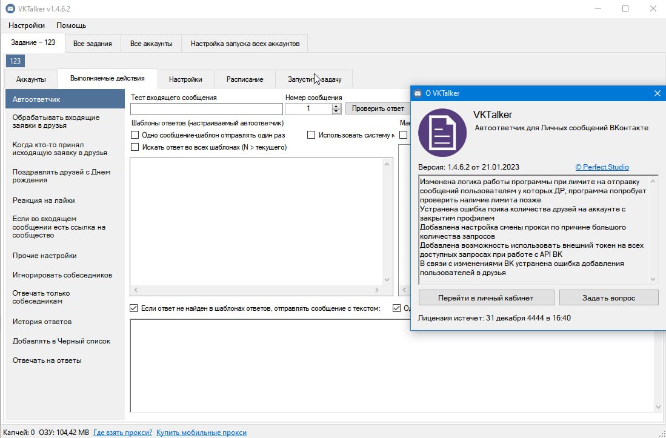Click the purple VKTalker document logo
Screen dimensions: 666x438
click(x=442, y=133)
